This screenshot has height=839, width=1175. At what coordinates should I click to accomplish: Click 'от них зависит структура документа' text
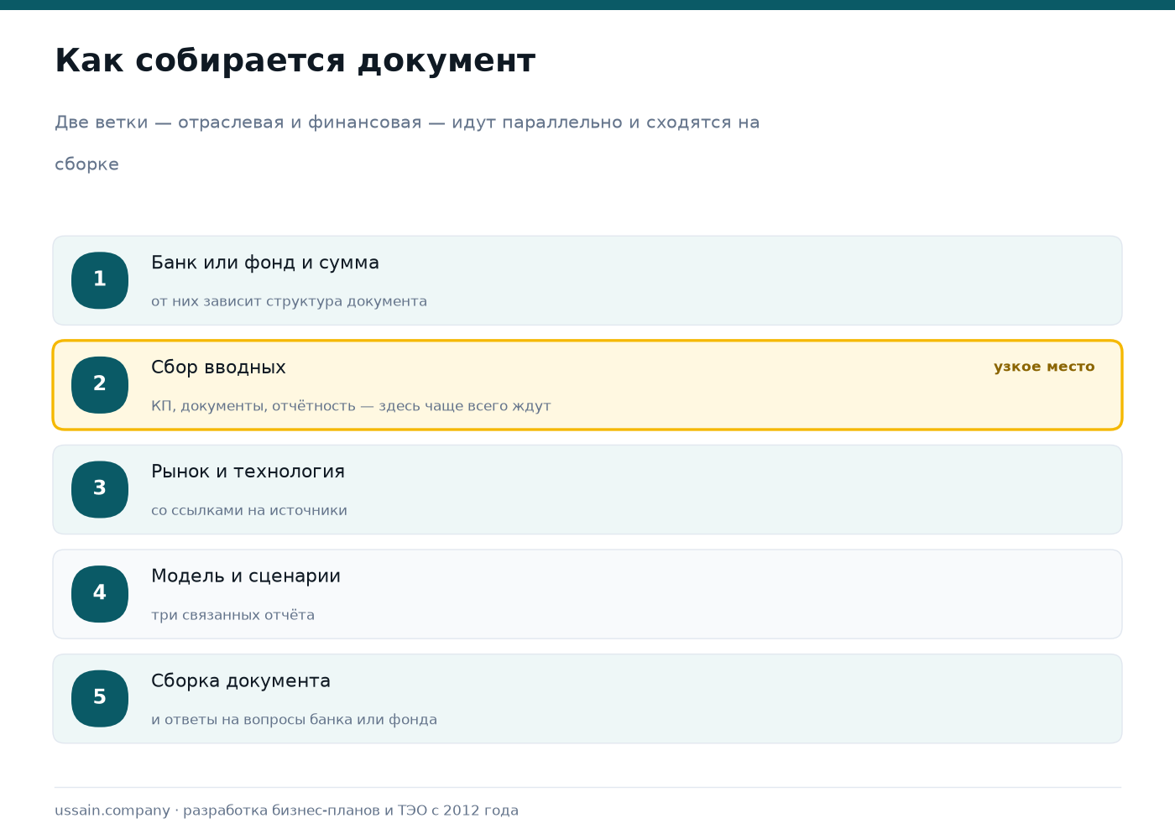tap(289, 301)
